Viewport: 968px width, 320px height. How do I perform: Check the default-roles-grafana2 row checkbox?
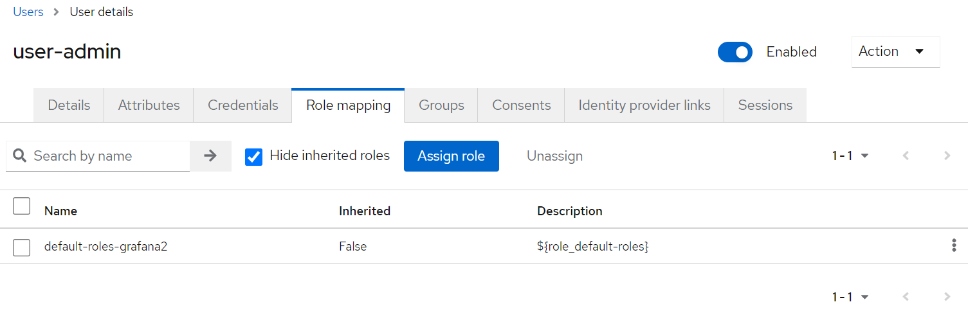click(22, 247)
